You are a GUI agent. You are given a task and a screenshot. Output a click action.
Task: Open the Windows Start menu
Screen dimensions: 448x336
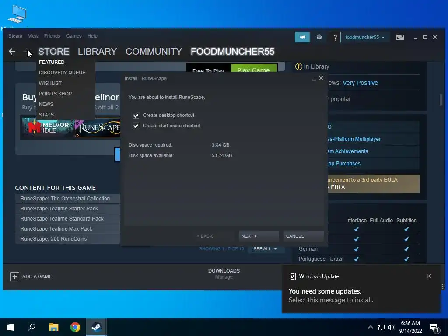click(x=10, y=327)
